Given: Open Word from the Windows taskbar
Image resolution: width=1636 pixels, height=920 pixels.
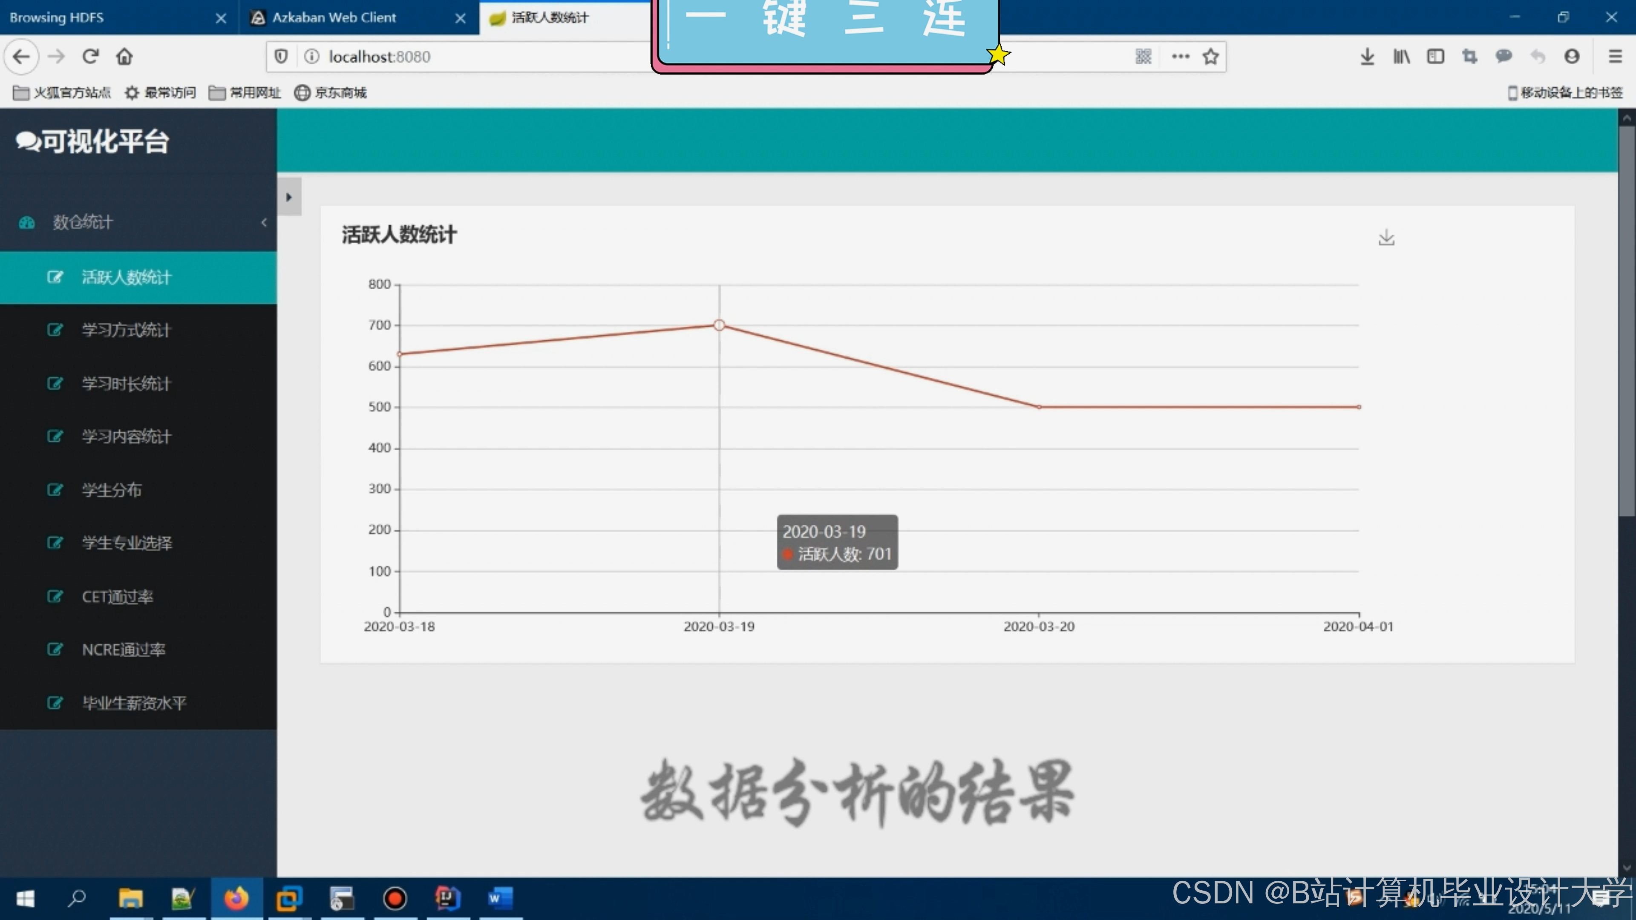Looking at the screenshot, I should (500, 898).
